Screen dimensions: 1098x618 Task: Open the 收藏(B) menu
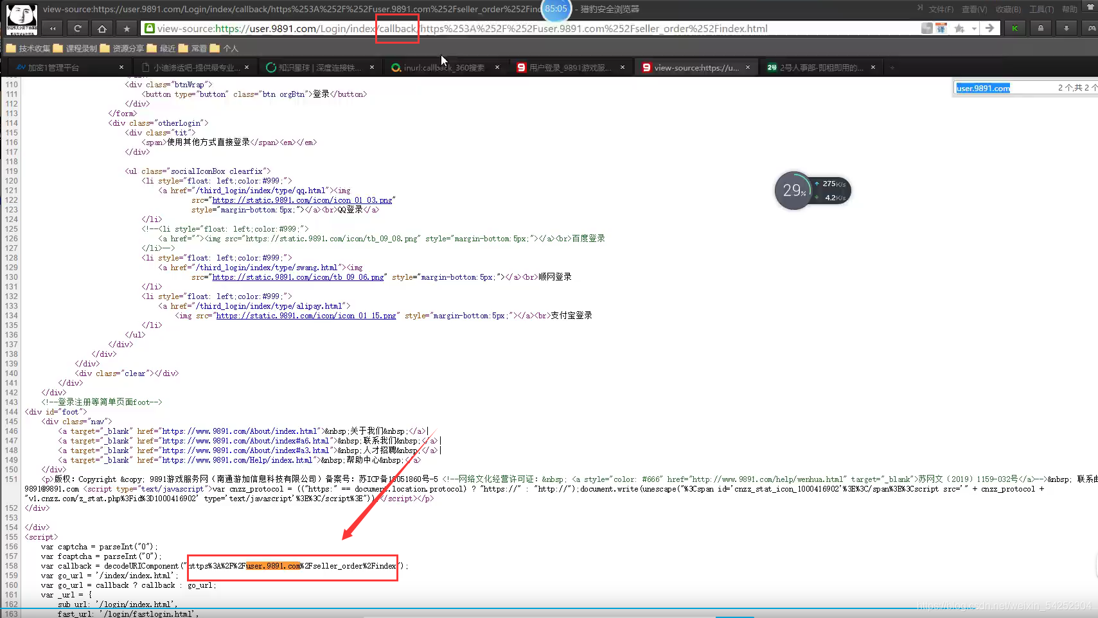click(1008, 9)
